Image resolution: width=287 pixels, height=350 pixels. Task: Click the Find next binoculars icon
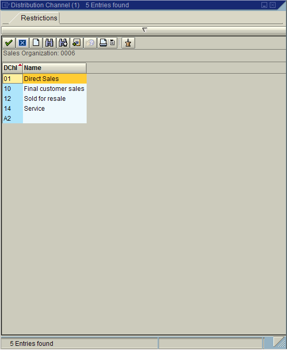point(63,43)
